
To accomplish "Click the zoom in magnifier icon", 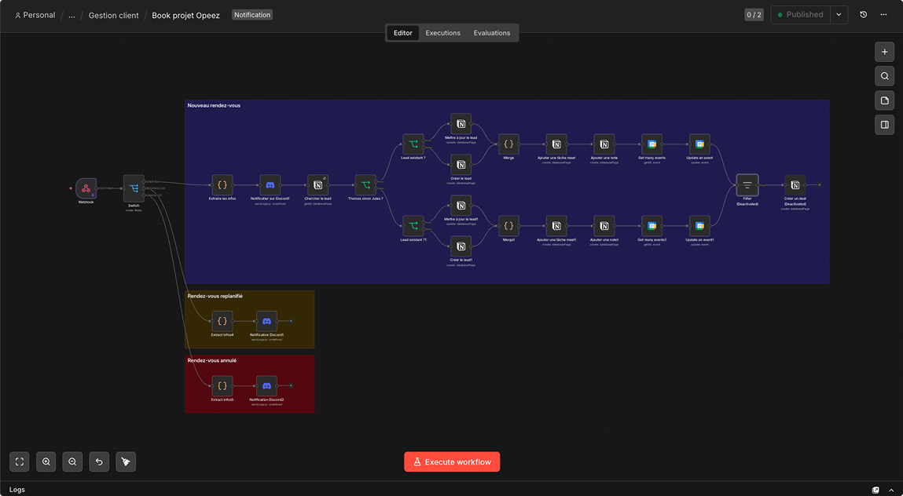I will coord(46,461).
